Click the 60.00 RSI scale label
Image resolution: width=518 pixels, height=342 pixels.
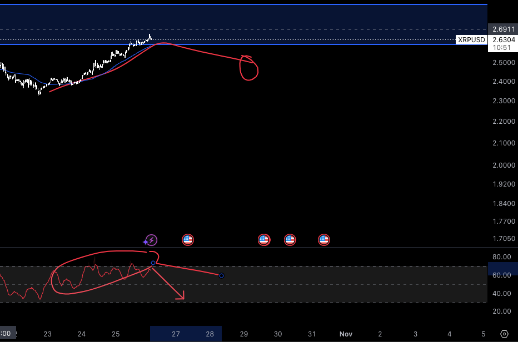[x=501, y=275]
